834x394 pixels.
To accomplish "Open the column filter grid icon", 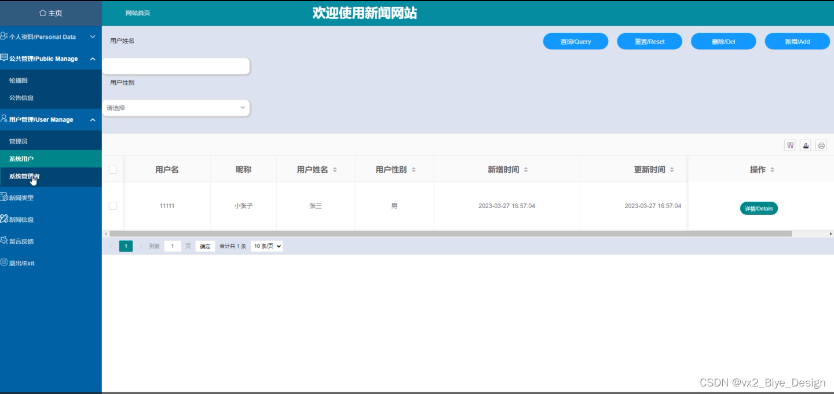I will (790, 145).
